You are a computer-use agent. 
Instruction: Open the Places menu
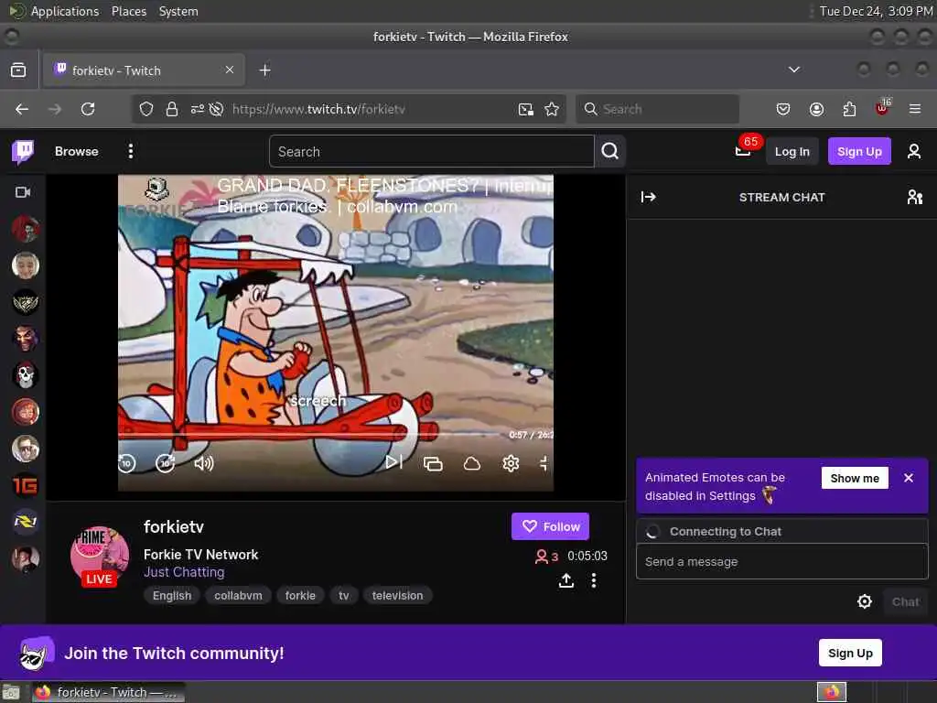[x=129, y=11]
